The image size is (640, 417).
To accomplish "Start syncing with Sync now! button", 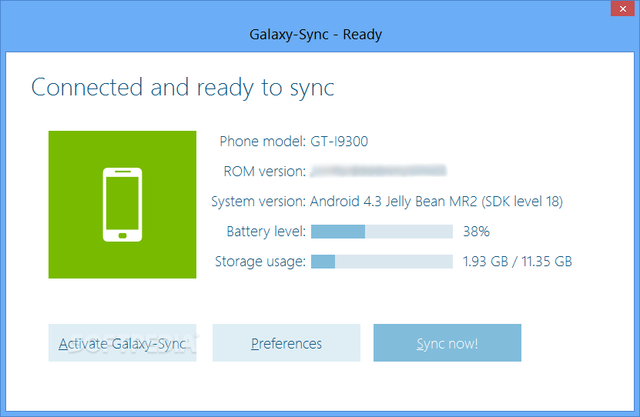I will pos(447,343).
